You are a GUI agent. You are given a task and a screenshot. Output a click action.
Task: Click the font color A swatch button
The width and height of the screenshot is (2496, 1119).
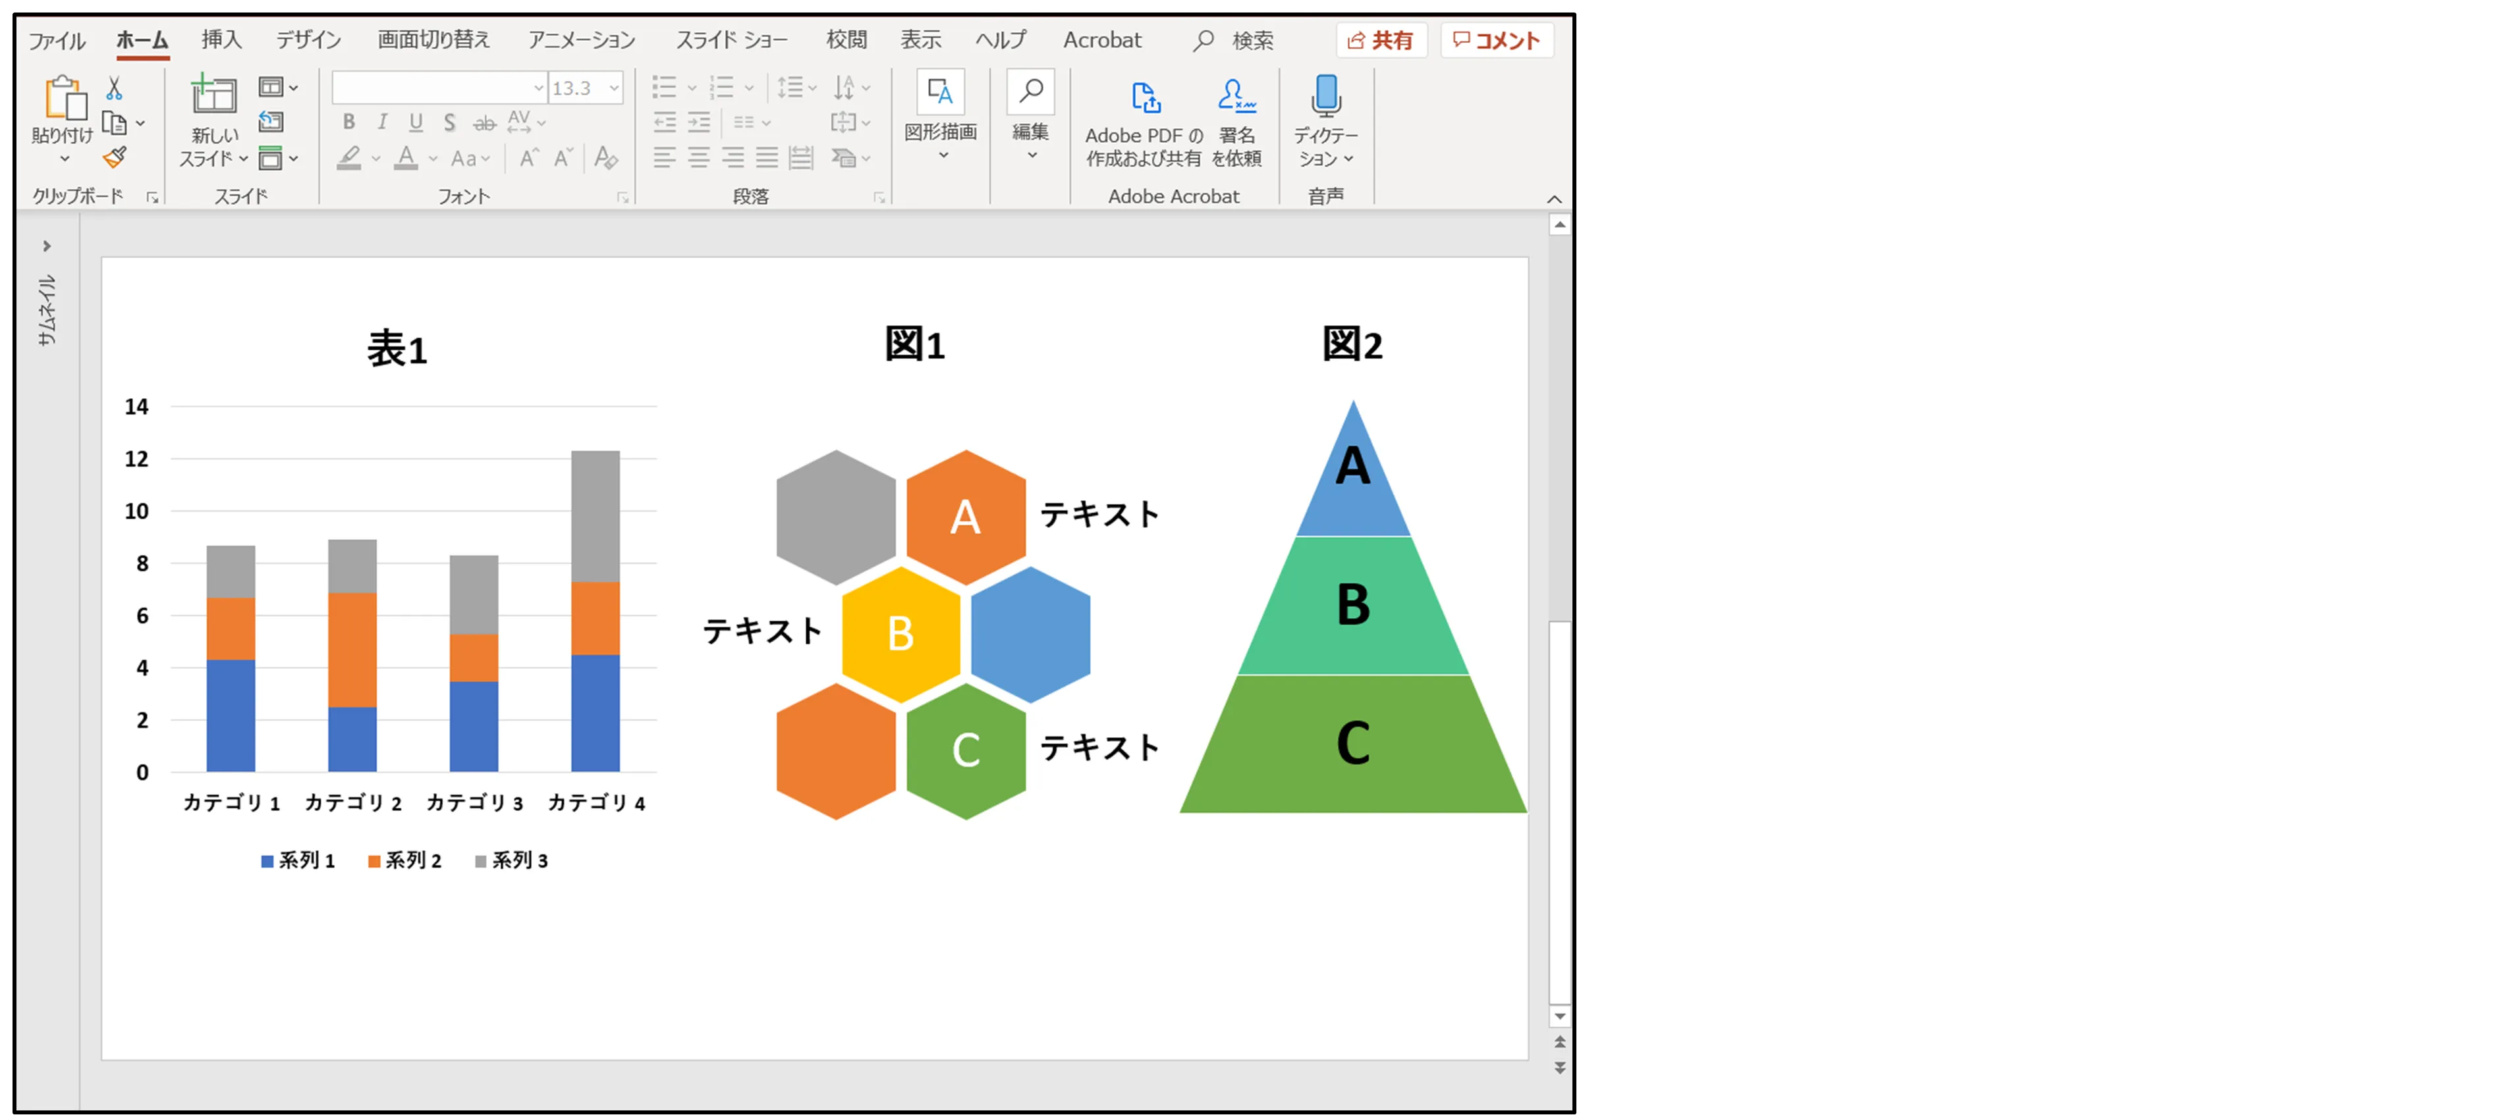coord(406,158)
